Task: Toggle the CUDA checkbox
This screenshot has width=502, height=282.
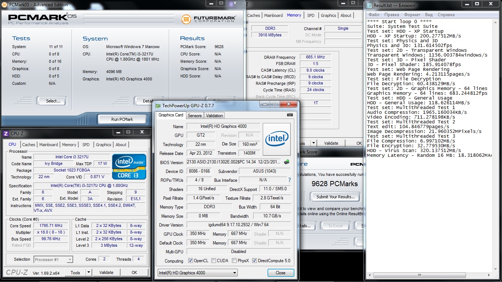Action: (213, 261)
